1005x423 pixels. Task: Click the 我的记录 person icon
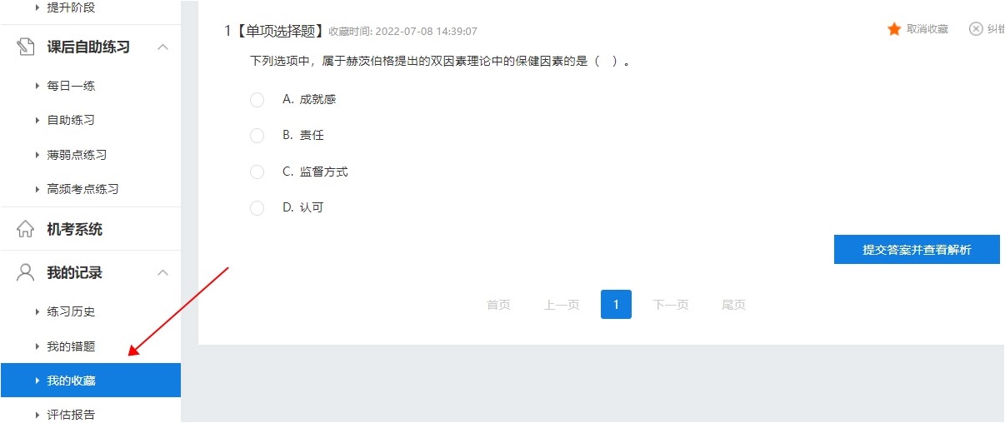coord(26,272)
